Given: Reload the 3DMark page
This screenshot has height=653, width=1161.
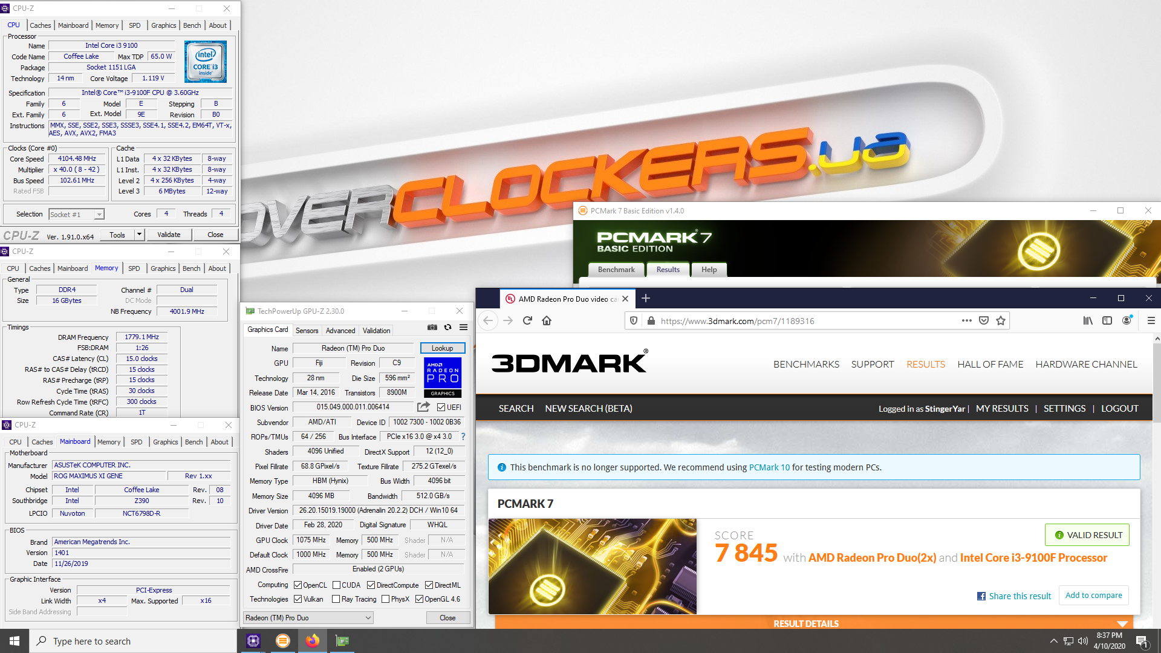Looking at the screenshot, I should click(x=527, y=320).
